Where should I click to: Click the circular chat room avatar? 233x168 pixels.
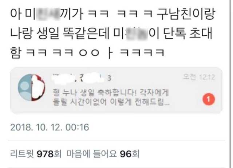click(x=32, y=87)
